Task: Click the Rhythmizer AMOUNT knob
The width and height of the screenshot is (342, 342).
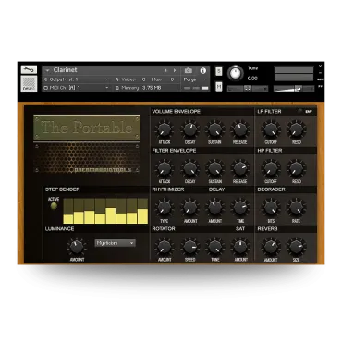Action: tap(189, 207)
